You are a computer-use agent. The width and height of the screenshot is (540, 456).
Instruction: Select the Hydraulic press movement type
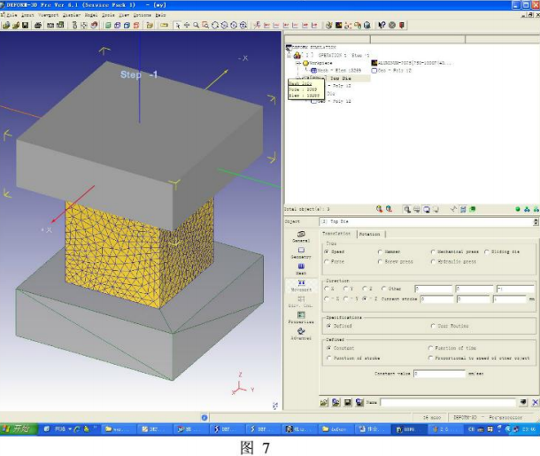click(x=433, y=262)
